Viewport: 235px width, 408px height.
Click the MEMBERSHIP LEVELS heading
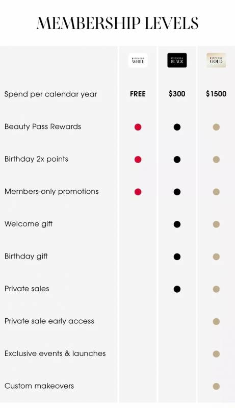tap(117, 23)
